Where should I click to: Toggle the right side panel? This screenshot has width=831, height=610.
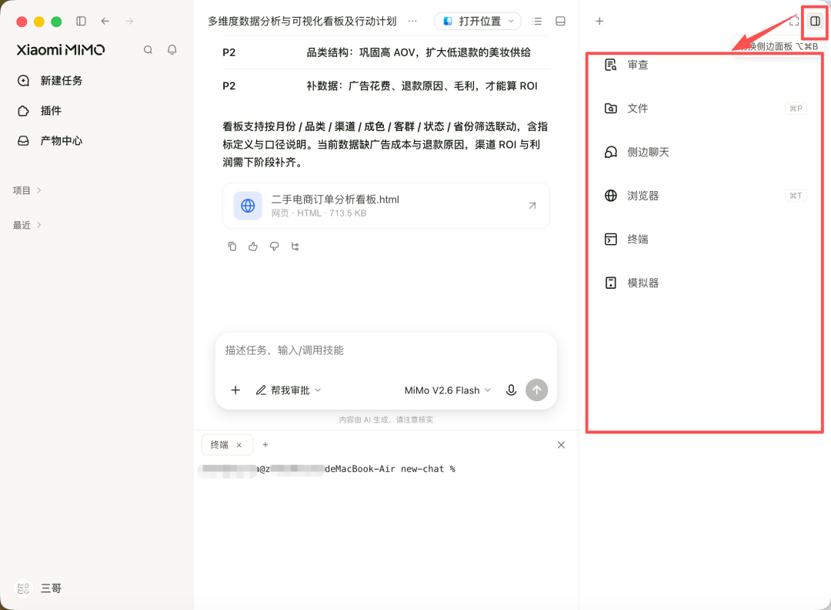pos(815,22)
